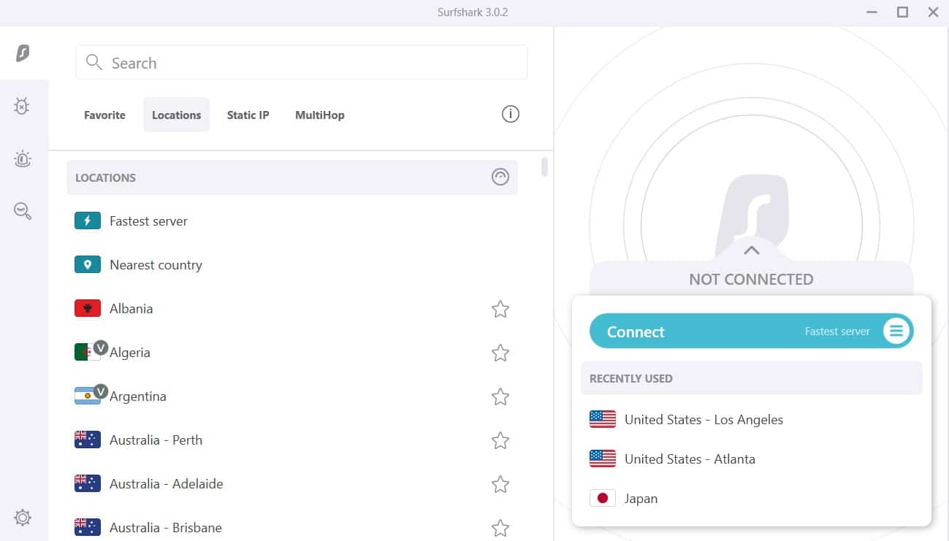The image size is (949, 541).
Task: Switch to the Favorite tab
Action: (104, 115)
